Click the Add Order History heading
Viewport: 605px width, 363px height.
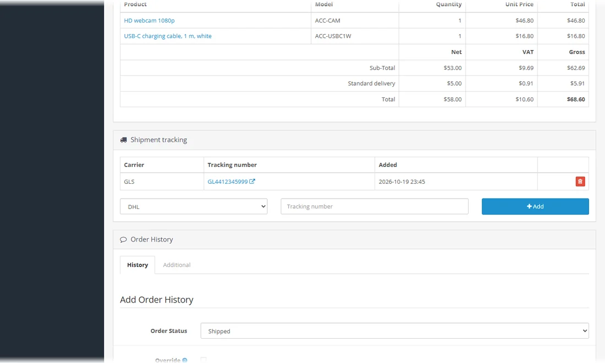tap(156, 300)
